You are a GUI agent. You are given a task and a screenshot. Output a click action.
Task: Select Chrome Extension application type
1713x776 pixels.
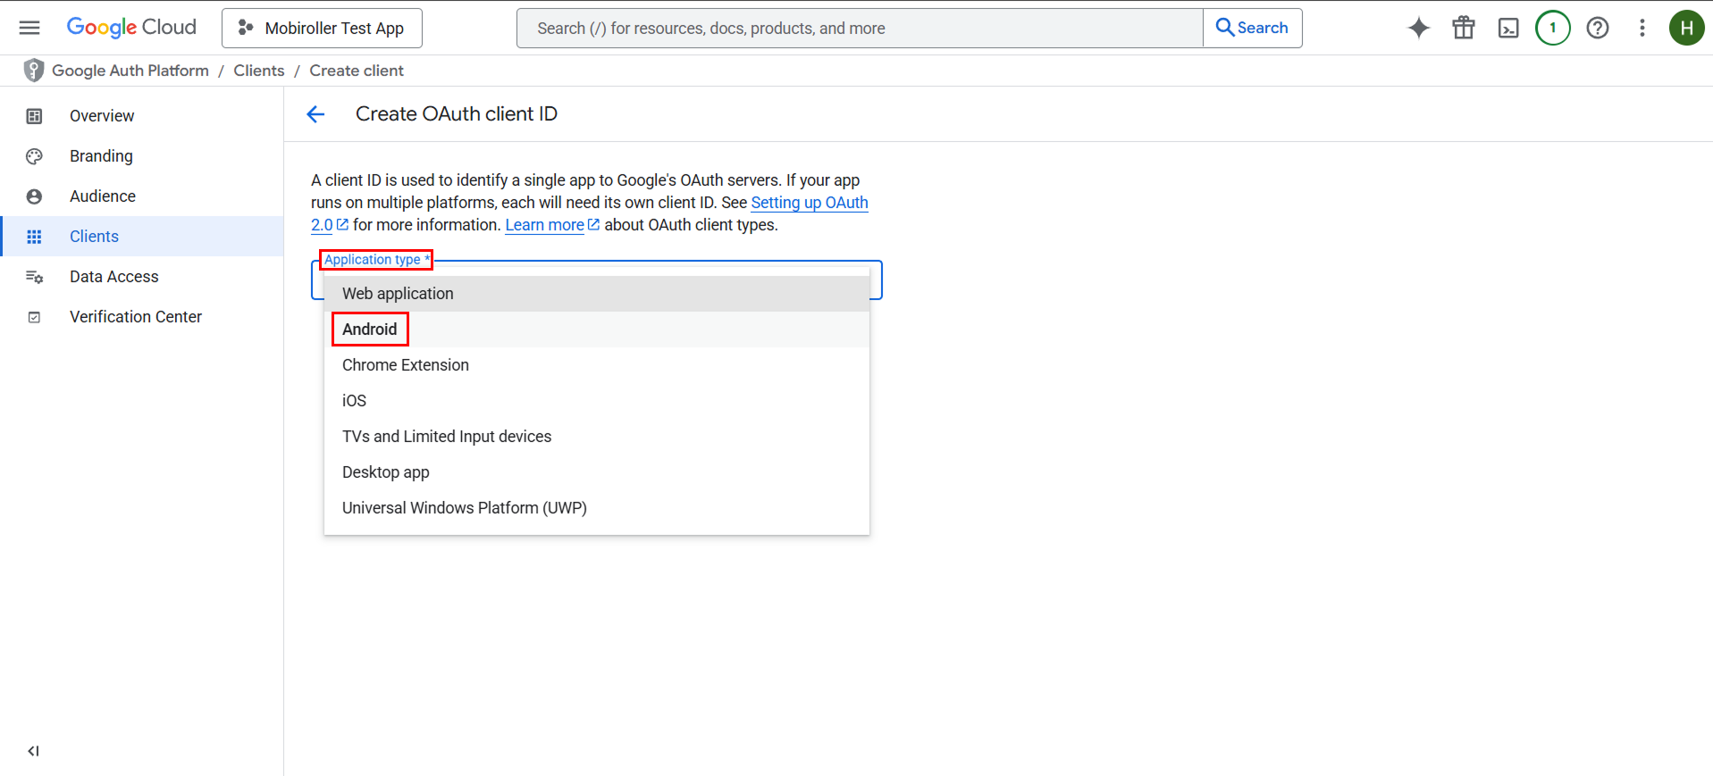click(x=597, y=365)
